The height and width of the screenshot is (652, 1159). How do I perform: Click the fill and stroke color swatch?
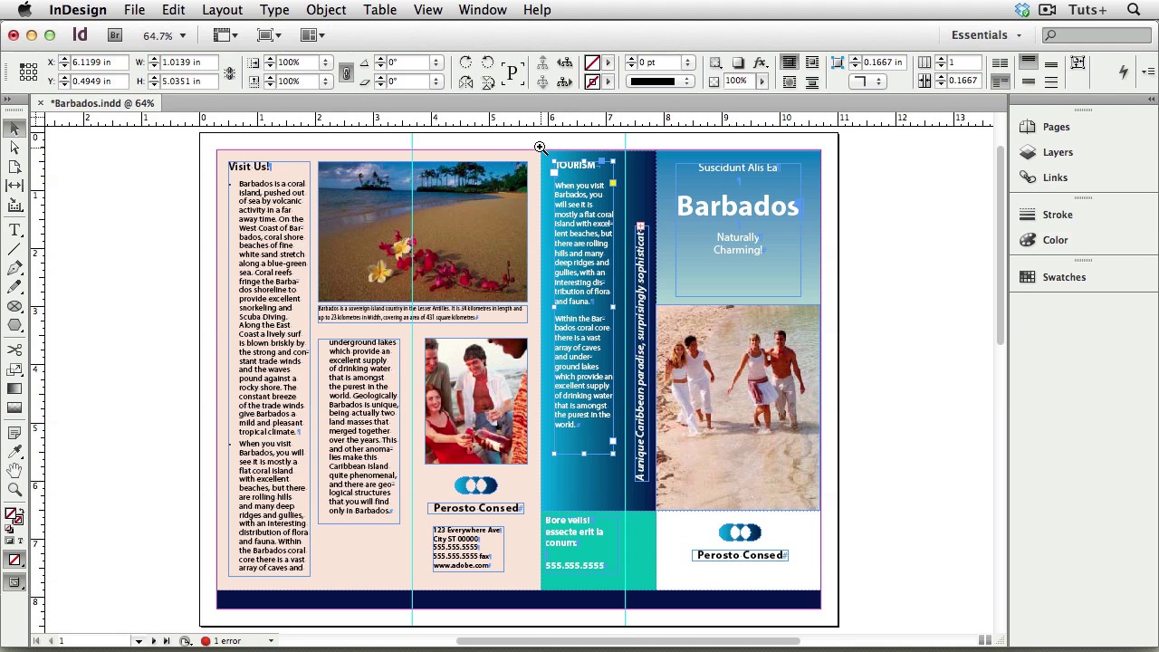click(14, 516)
